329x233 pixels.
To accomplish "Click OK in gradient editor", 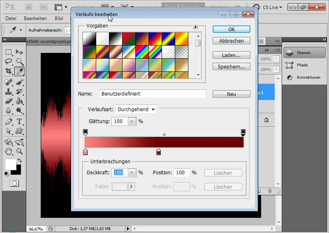I will click(x=232, y=29).
